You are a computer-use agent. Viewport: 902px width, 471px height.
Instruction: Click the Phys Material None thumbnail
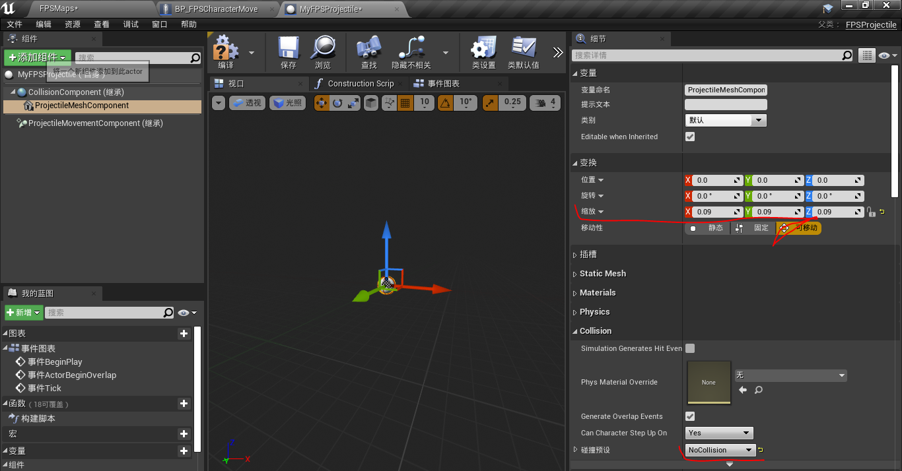(709, 383)
